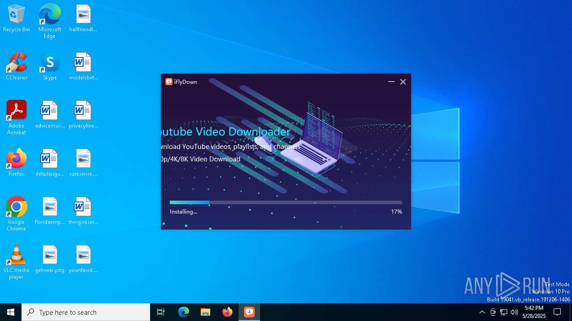The width and height of the screenshot is (572, 321).
Task: Minimize the iFlyDown installer window
Action: coord(391,82)
